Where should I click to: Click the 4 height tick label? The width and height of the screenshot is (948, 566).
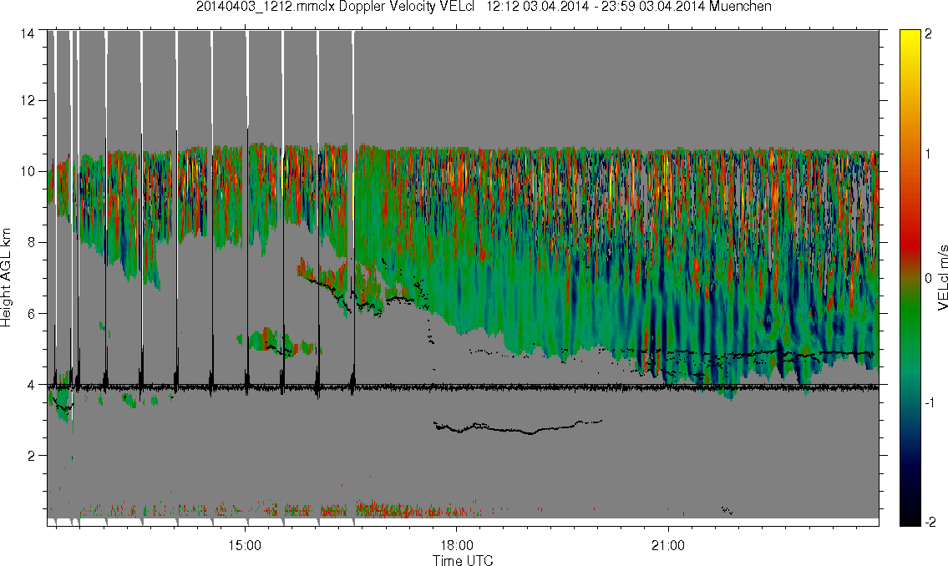point(31,384)
